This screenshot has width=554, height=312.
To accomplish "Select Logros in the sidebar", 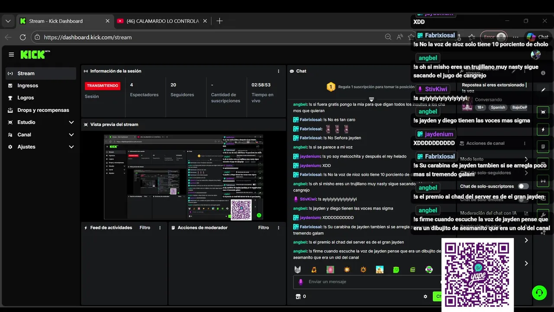I will 41,98.
